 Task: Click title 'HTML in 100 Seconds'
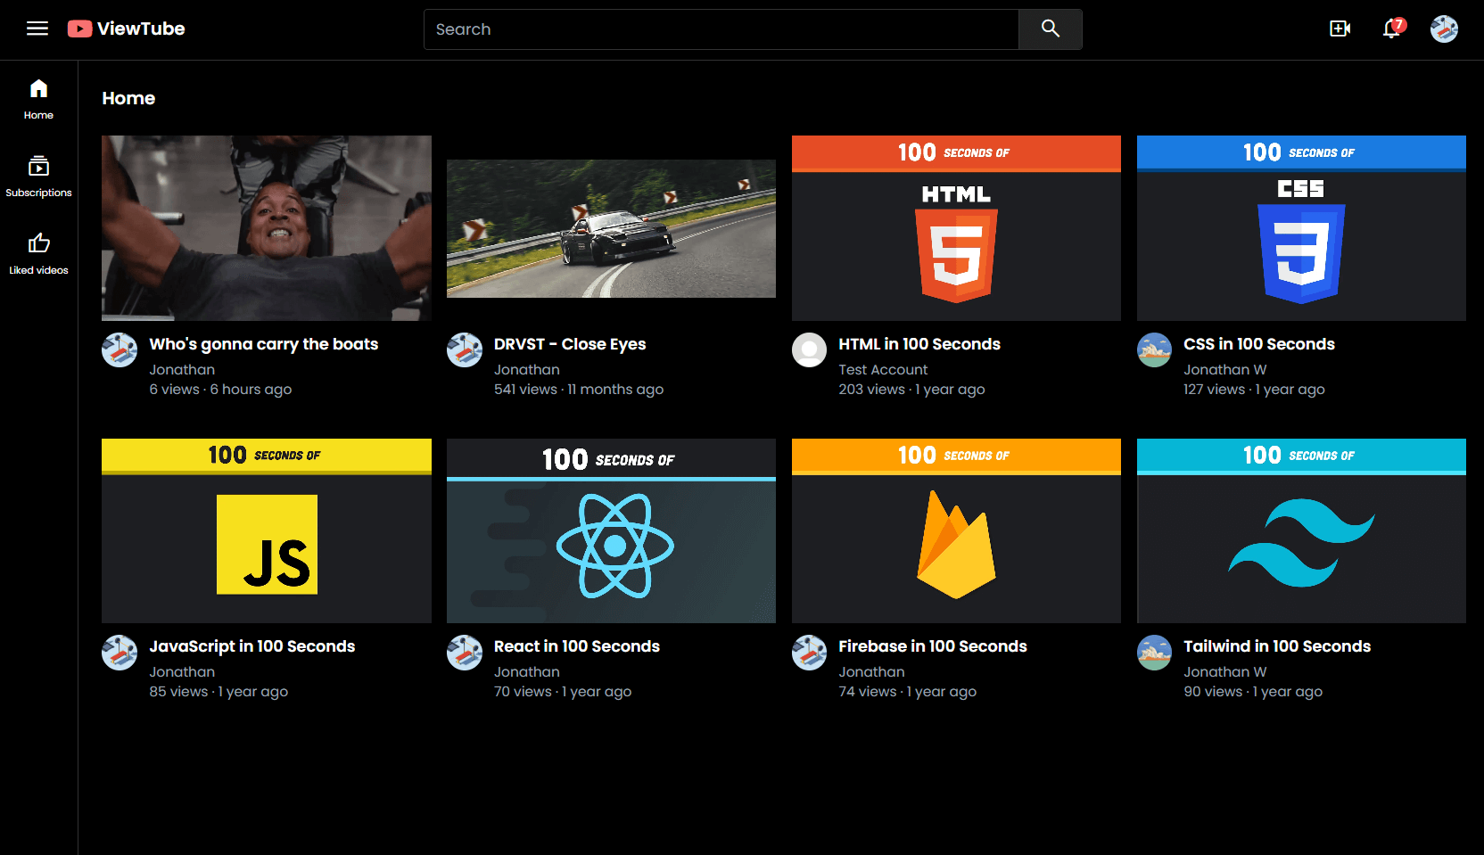click(x=919, y=344)
